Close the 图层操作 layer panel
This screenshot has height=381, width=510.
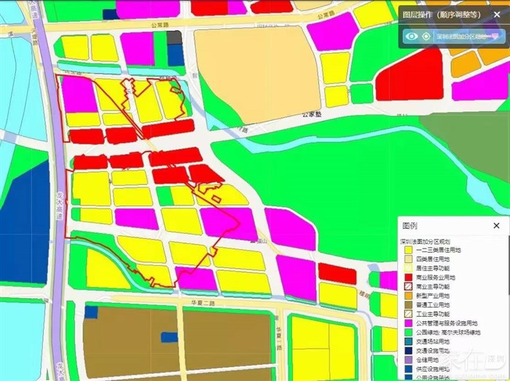(x=498, y=14)
